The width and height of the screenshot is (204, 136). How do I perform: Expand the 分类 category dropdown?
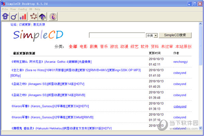(x=152, y=35)
